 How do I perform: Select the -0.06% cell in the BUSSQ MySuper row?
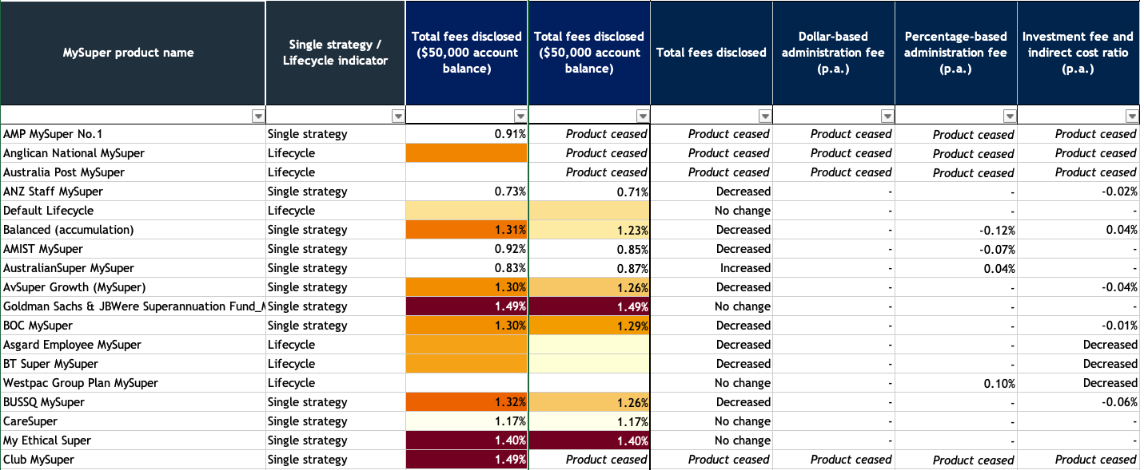point(1078,402)
